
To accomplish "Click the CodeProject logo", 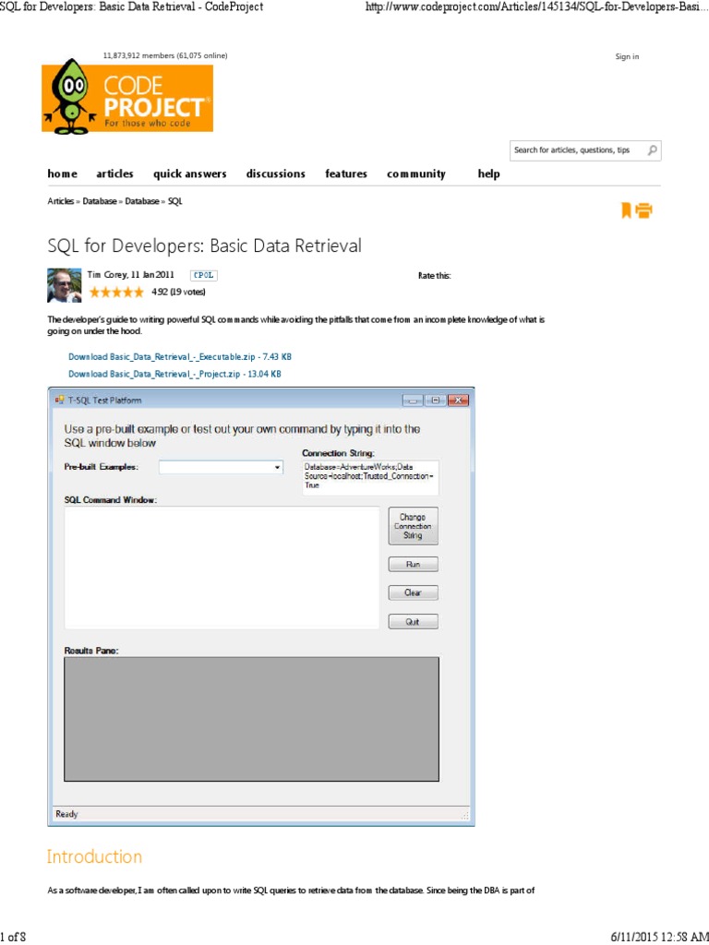I will [127, 96].
